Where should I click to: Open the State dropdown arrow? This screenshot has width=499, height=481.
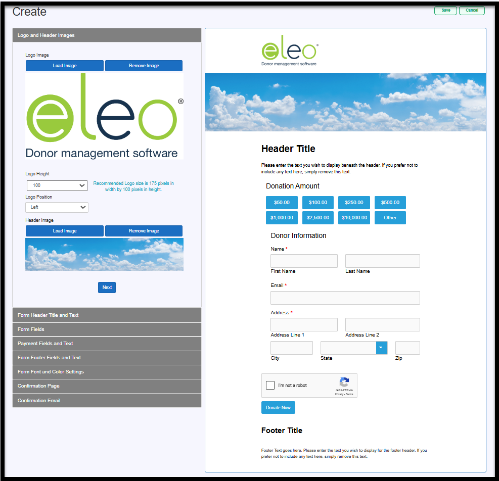click(x=382, y=348)
